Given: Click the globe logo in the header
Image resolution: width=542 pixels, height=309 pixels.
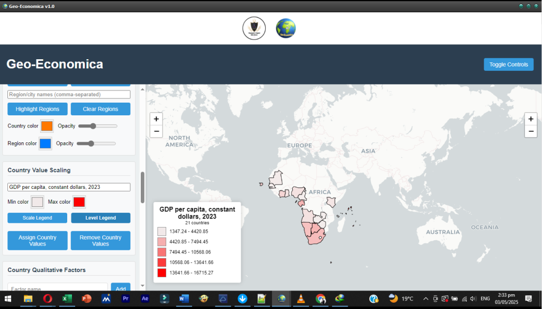Looking at the screenshot, I should (286, 28).
